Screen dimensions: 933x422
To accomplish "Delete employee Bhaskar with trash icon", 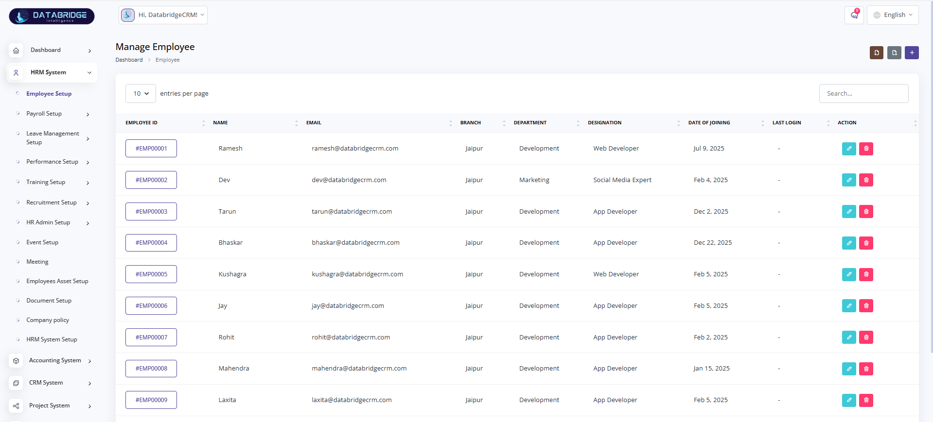I will 866,243.
